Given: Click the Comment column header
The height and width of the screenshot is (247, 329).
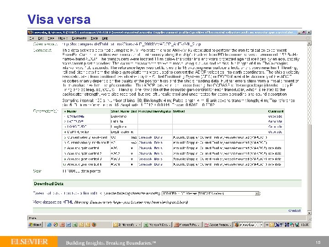Looking at the screenshot, I should 276,111.
